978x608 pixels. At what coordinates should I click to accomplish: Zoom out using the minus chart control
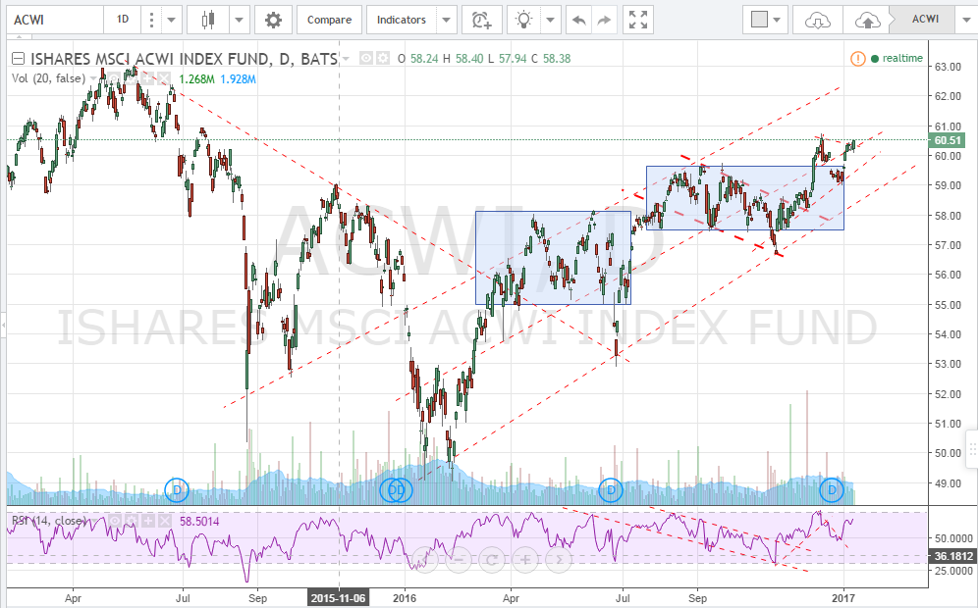458,559
